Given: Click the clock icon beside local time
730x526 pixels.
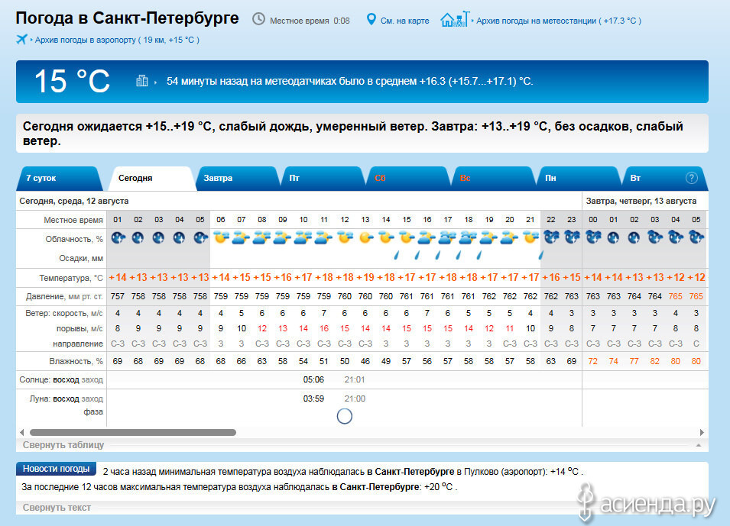Looking at the screenshot, I should pos(258,19).
